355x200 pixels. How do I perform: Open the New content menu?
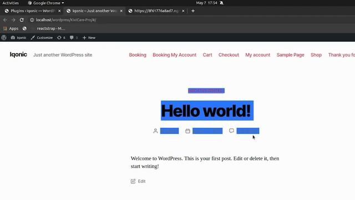pyautogui.click(x=89, y=38)
